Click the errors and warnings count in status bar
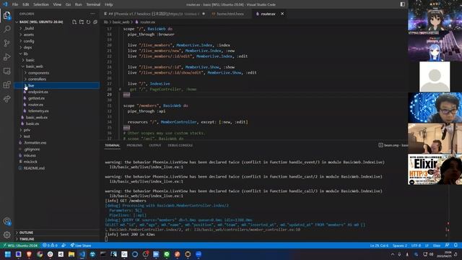 coord(50,246)
